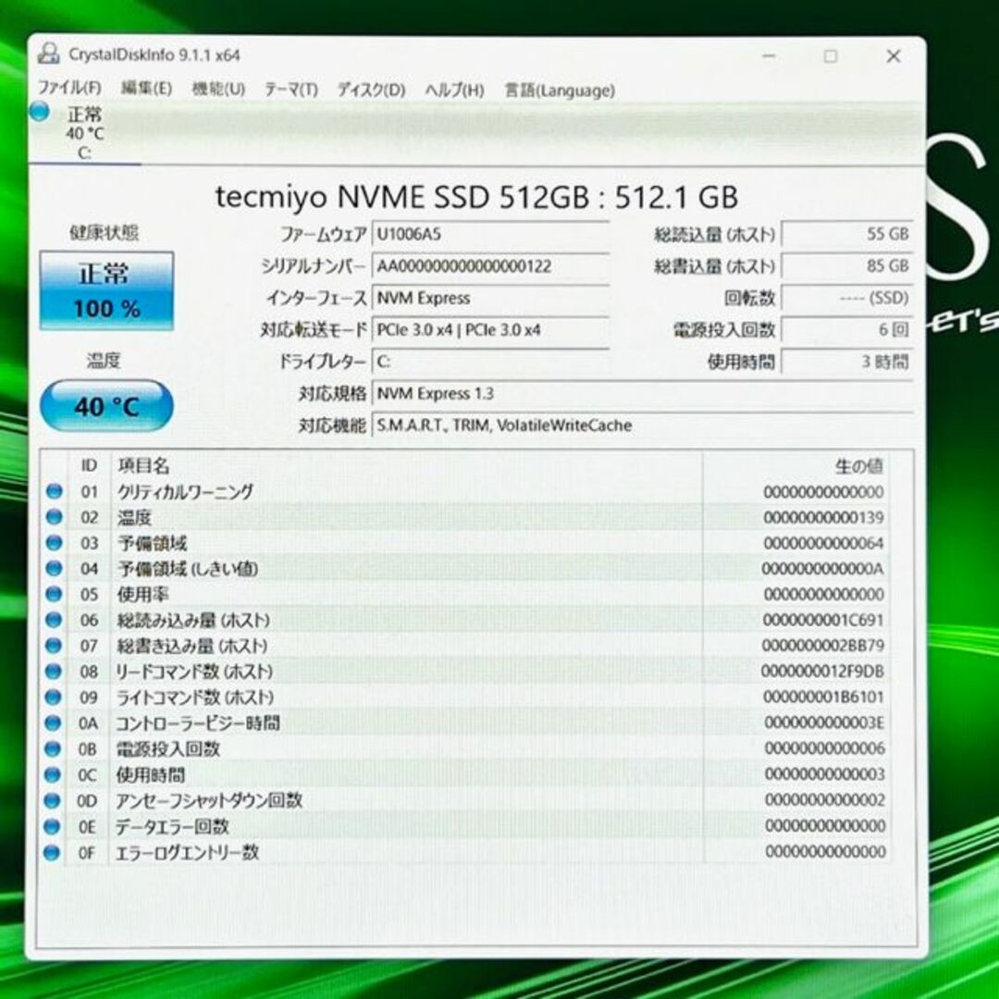This screenshot has width=999, height=999.
Task: Click raw value 000000012F9DB
Action: point(822,672)
